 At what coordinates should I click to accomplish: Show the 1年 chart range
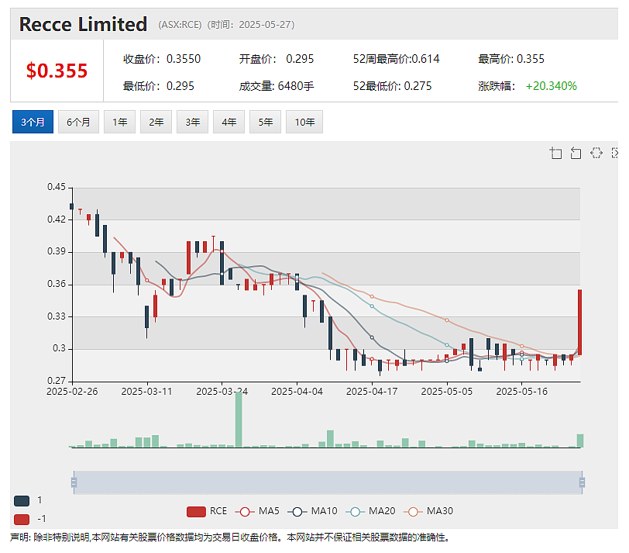pyautogui.click(x=119, y=122)
